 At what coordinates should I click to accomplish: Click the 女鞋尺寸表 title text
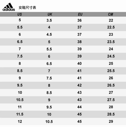pos(27,8)
